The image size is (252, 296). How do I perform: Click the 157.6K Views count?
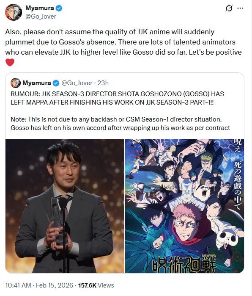coord(96,285)
